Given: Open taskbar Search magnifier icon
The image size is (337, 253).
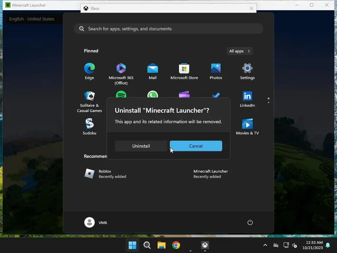Looking at the screenshot, I should click(147, 245).
